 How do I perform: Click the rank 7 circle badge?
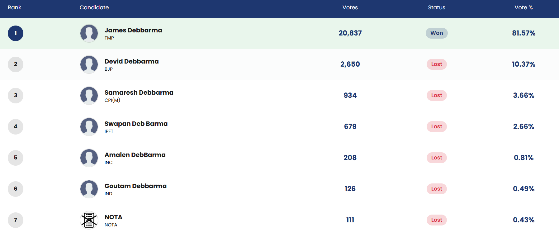[16, 220]
